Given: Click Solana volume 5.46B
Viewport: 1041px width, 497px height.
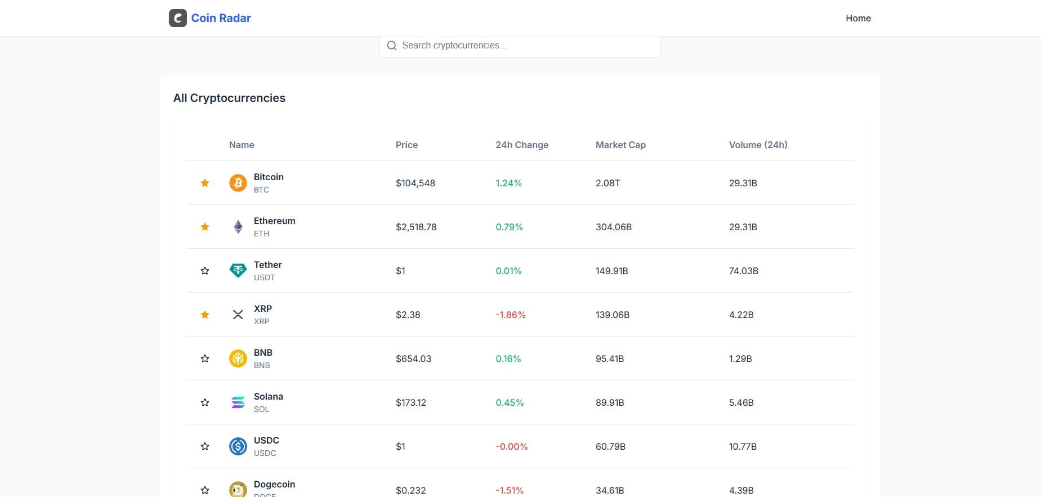Looking at the screenshot, I should pyautogui.click(x=741, y=402).
